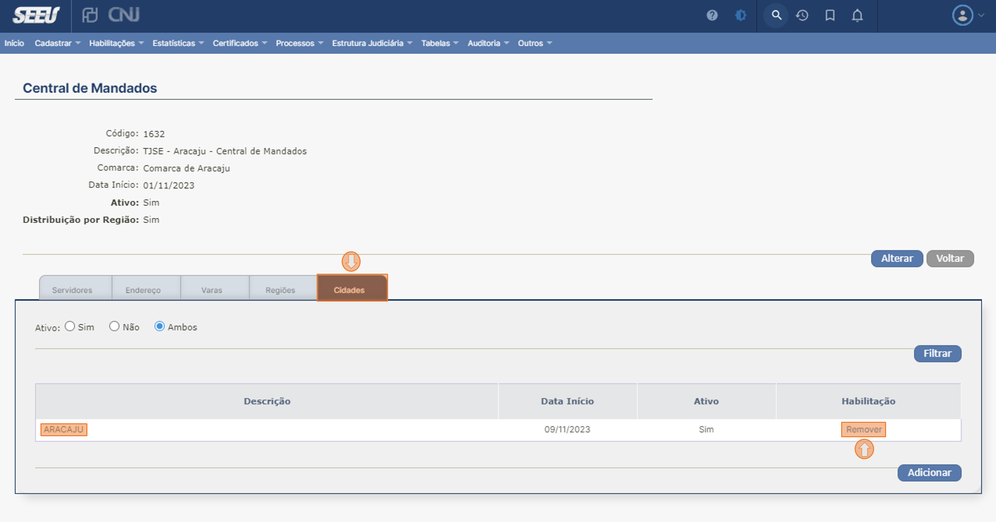Click the date 09/11/2023 cell
The image size is (996, 522).
coord(567,429)
